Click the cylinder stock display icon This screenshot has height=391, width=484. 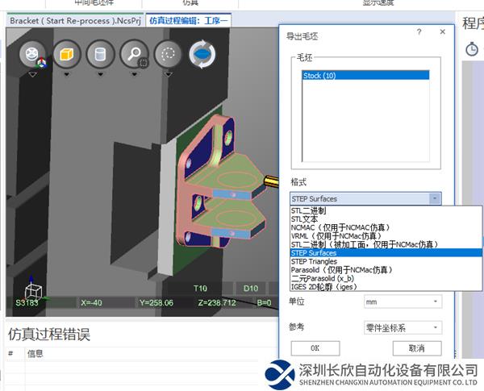click(x=101, y=55)
